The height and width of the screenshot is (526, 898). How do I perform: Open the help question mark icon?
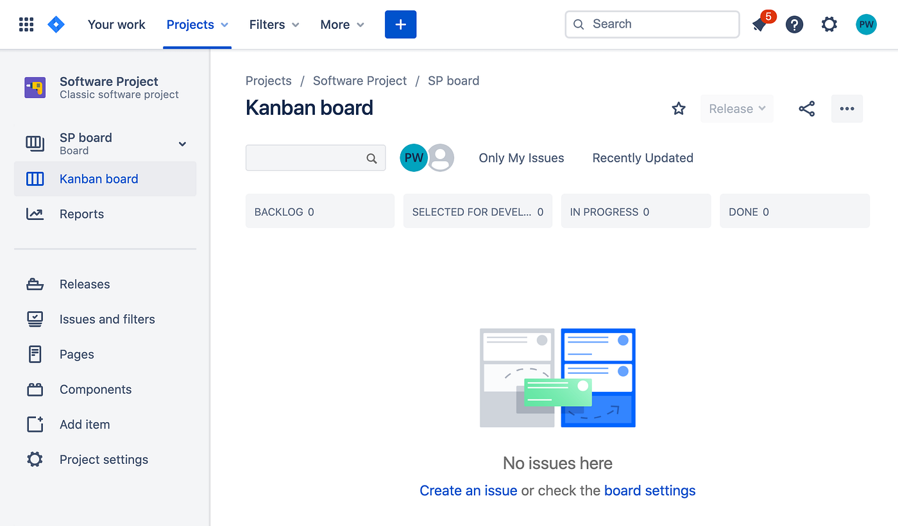795,24
